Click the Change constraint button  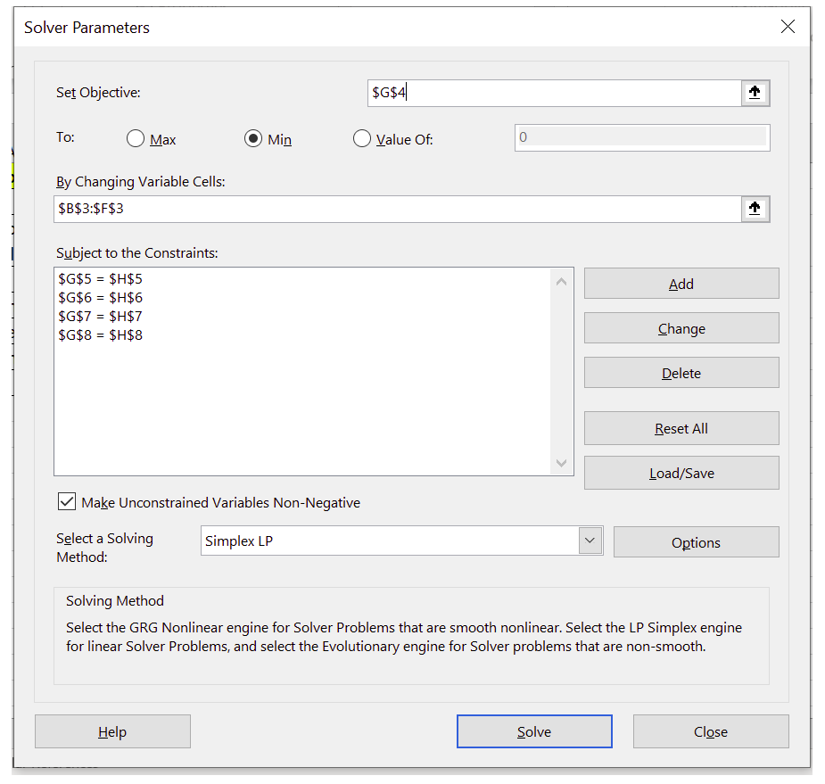(681, 328)
